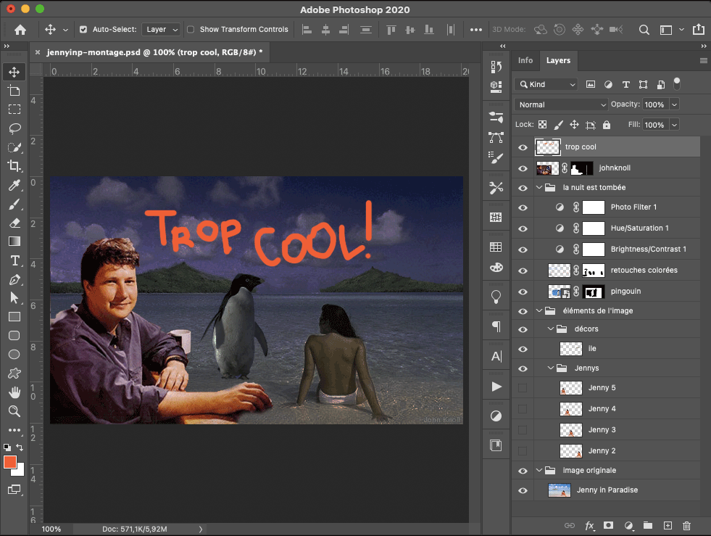Open the Normal blend mode dropdown
This screenshot has width=711, height=536.
[562, 105]
